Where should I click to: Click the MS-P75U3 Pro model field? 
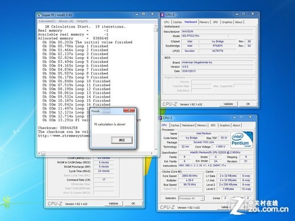(x=204, y=36)
